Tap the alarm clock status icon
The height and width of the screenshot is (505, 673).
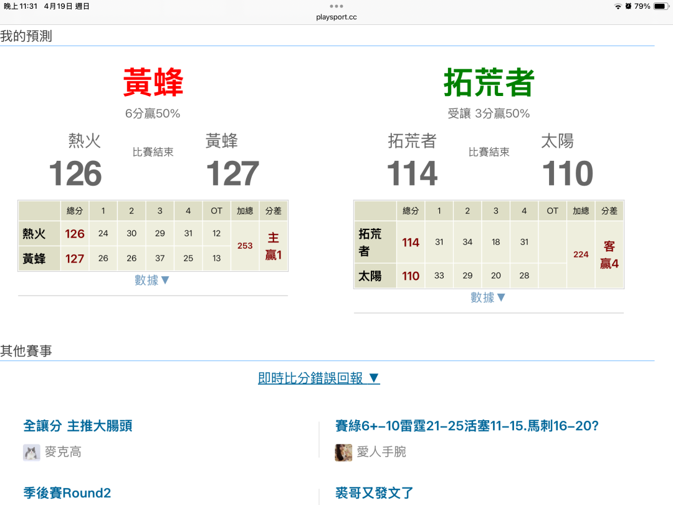pos(628,6)
